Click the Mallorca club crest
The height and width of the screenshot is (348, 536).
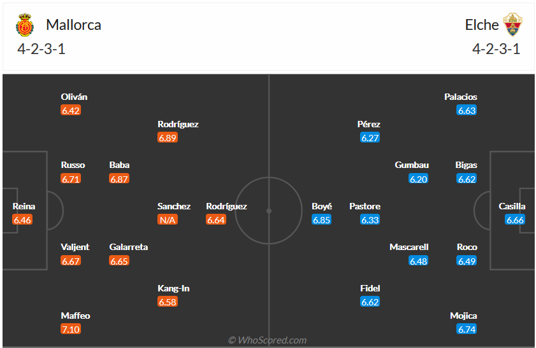point(24,25)
